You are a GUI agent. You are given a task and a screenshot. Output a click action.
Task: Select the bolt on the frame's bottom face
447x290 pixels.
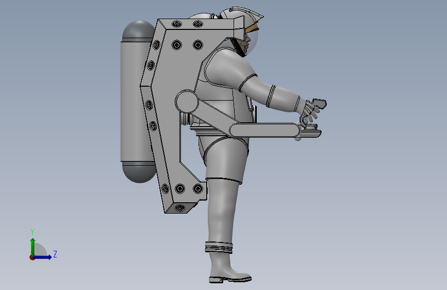click(x=179, y=208)
